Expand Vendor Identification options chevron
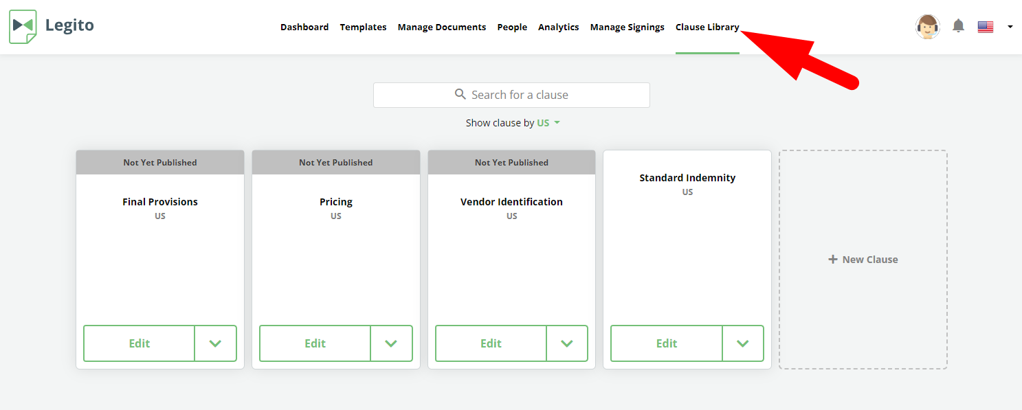 [x=567, y=343]
